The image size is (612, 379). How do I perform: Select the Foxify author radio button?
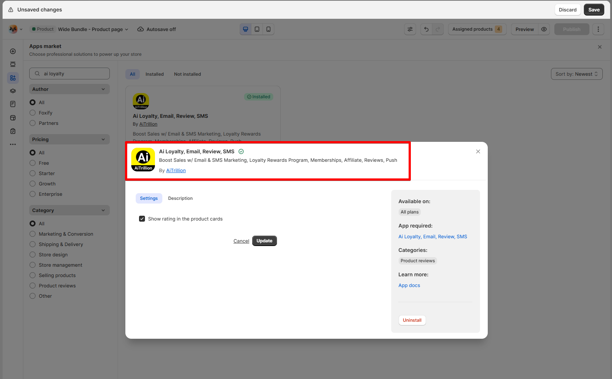[33, 113]
